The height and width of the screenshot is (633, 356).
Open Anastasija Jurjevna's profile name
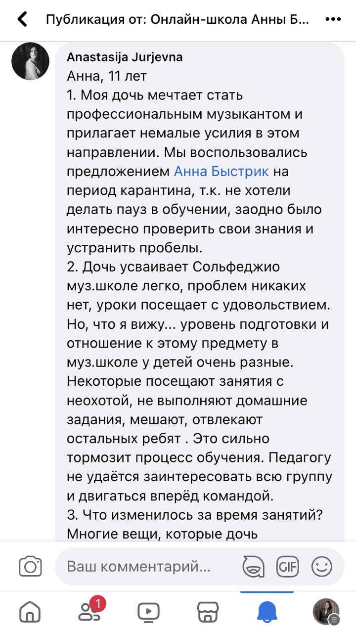[x=125, y=57]
